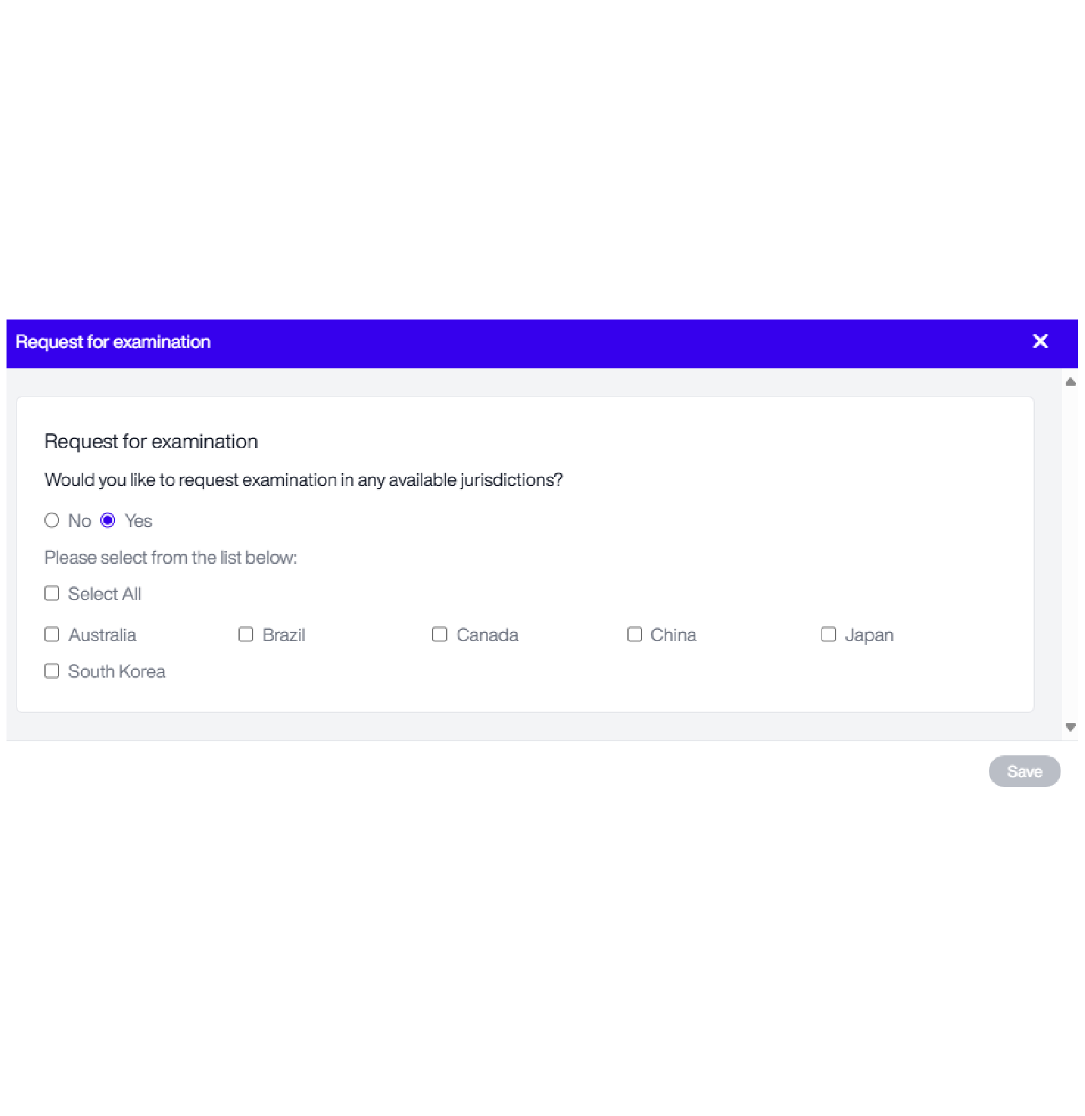Screen dimensions: 1085x1116
Task: Select the Yes radio button
Action: [x=108, y=520]
